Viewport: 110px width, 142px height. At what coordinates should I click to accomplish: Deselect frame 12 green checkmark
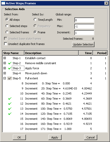click(x=10, y=104)
